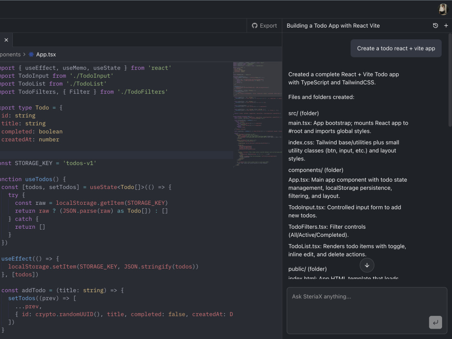Viewport: 452px width, 339px height.
Task: Click the './TodoInput' import string
Action: point(91,76)
